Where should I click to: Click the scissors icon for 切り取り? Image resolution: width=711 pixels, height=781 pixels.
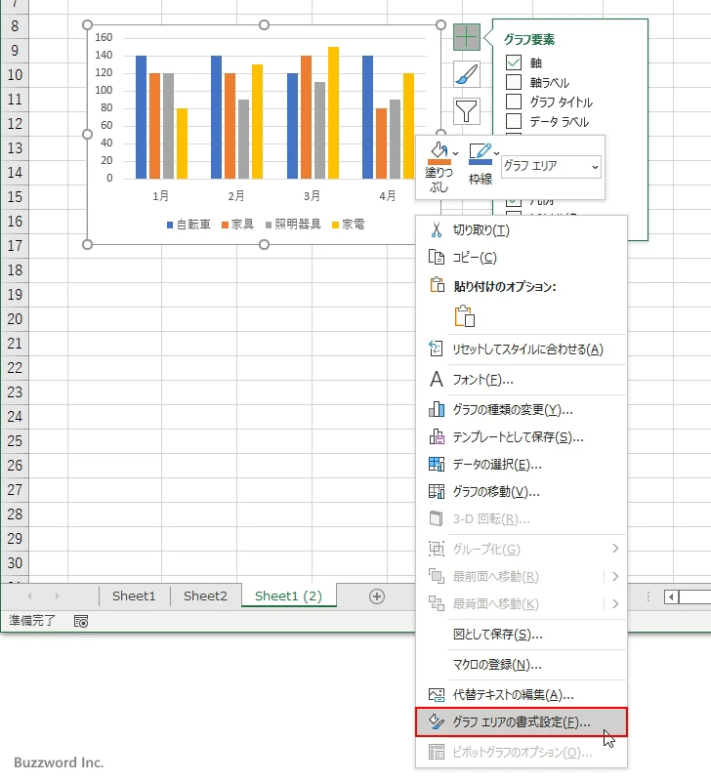[x=437, y=229]
